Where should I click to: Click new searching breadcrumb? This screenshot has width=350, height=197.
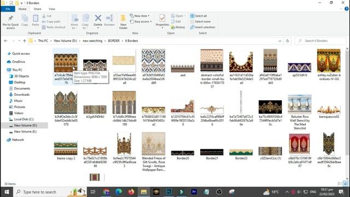[92, 41]
